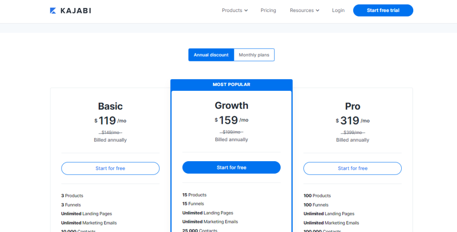Click "Billed annually" under Pro plan
Viewport: 457px width, 232px height.
pyautogui.click(x=353, y=140)
